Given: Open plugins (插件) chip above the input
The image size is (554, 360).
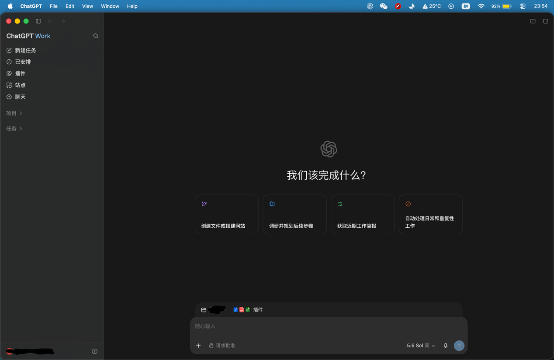Looking at the screenshot, I should (248, 310).
